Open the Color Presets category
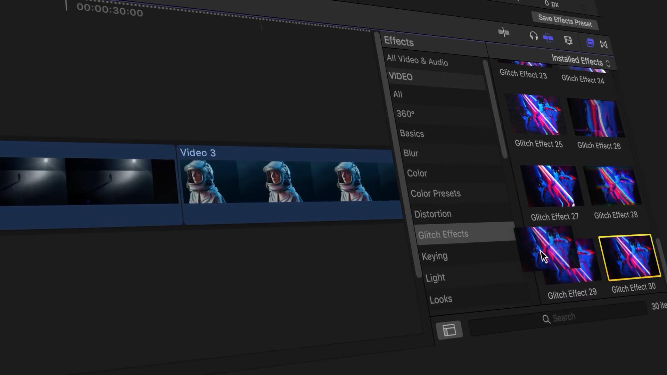This screenshot has width=667, height=375. [x=435, y=193]
